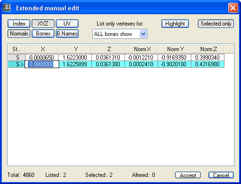
Task: Click the Altered : 0 status text
Action: tap(143, 175)
